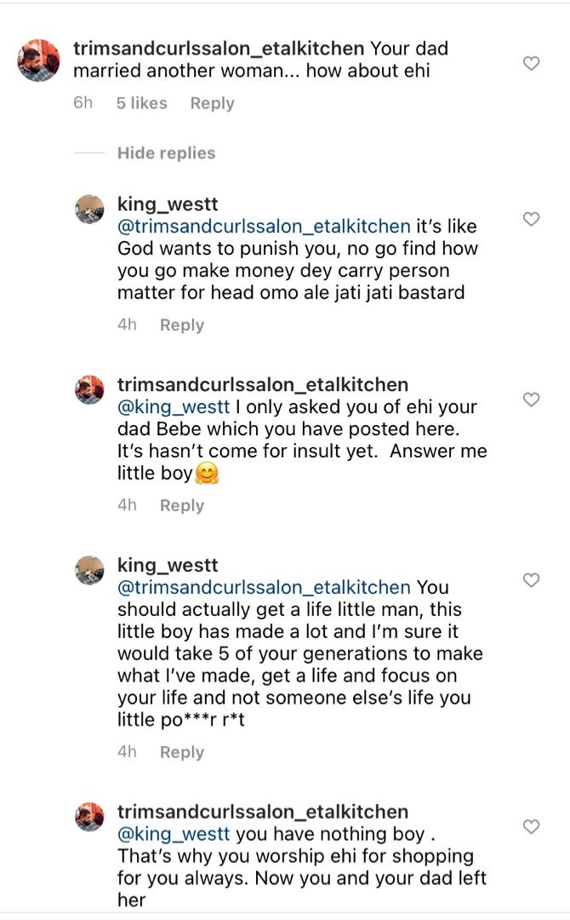Open avatar on the last visible reply
The height and width of the screenshot is (920, 570).
coord(90,817)
